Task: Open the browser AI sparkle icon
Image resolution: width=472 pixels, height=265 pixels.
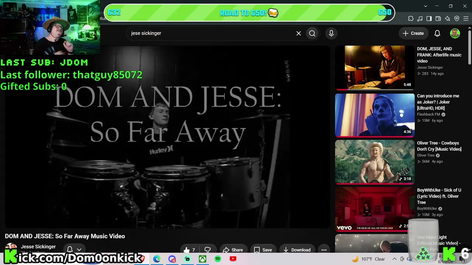Action: [x=448, y=18]
